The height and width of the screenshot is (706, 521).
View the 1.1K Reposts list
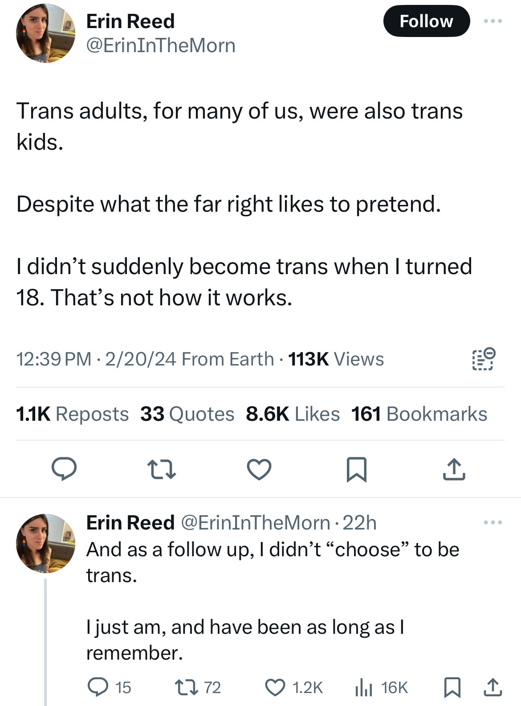coord(72,414)
